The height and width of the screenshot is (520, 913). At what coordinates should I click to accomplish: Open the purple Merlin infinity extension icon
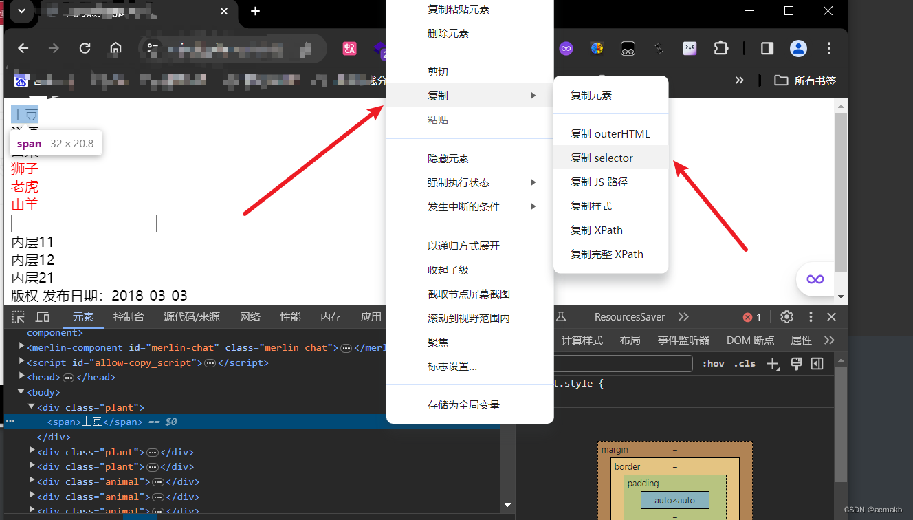566,48
